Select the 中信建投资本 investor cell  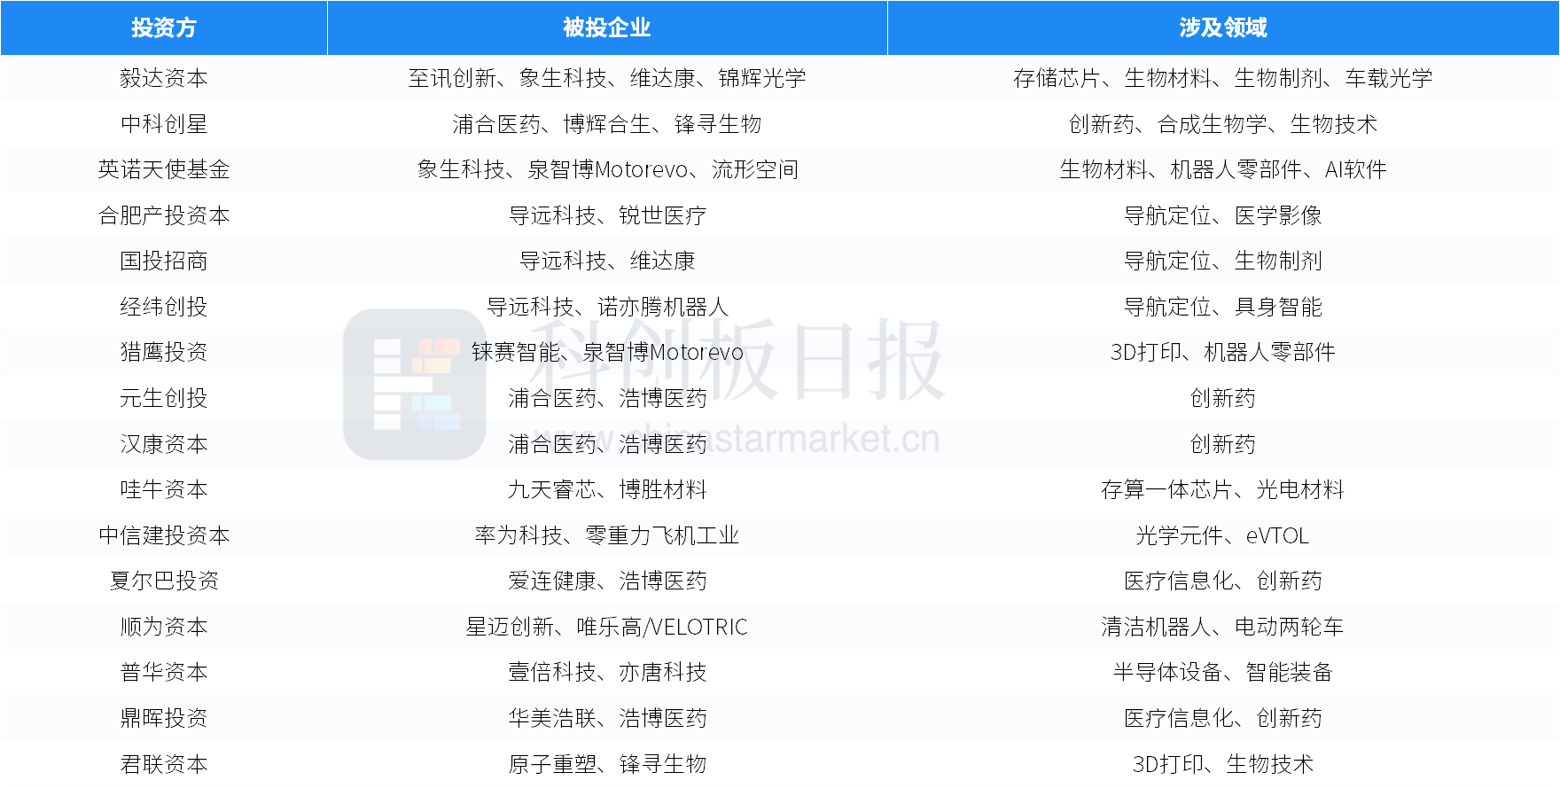coord(164,535)
